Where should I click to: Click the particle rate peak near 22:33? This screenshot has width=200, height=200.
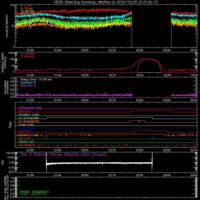pos(147,59)
